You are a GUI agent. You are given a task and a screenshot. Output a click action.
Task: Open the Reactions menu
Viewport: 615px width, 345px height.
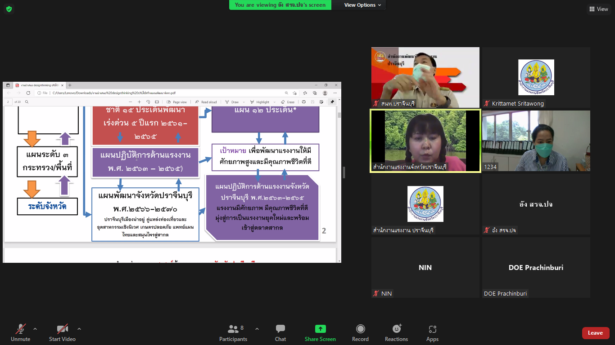tap(396, 333)
